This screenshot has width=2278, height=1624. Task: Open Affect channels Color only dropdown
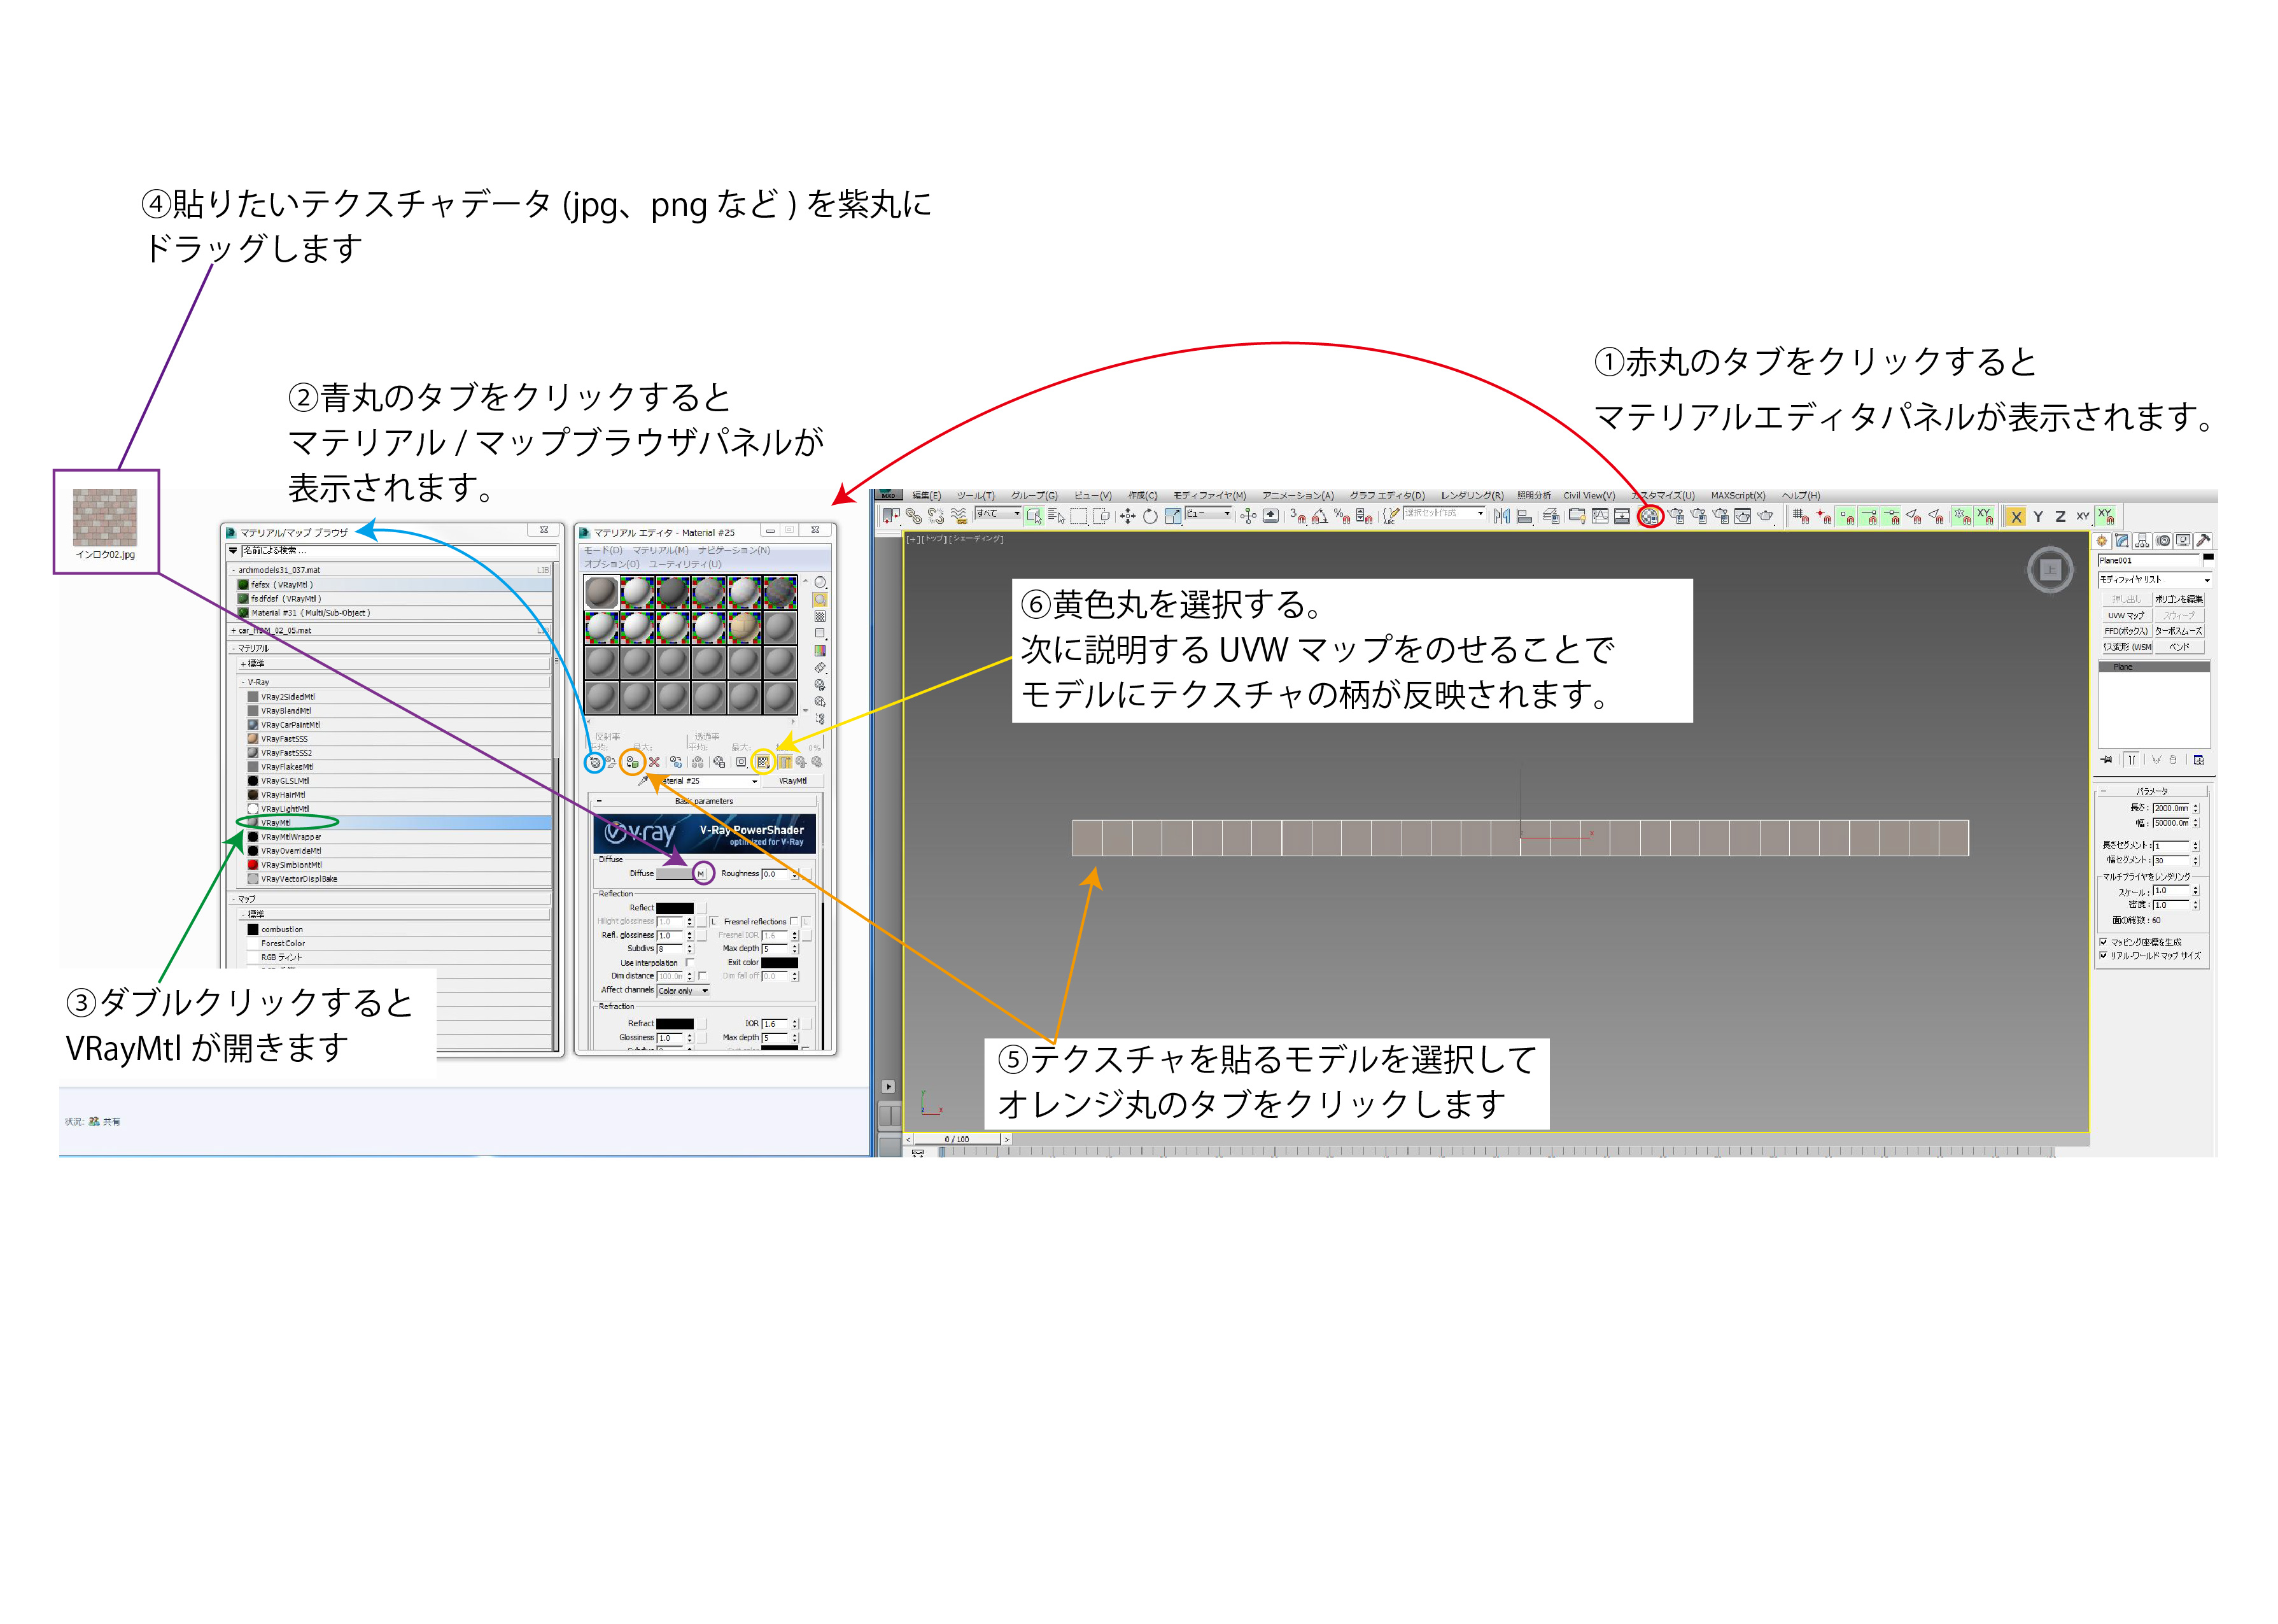(x=684, y=991)
